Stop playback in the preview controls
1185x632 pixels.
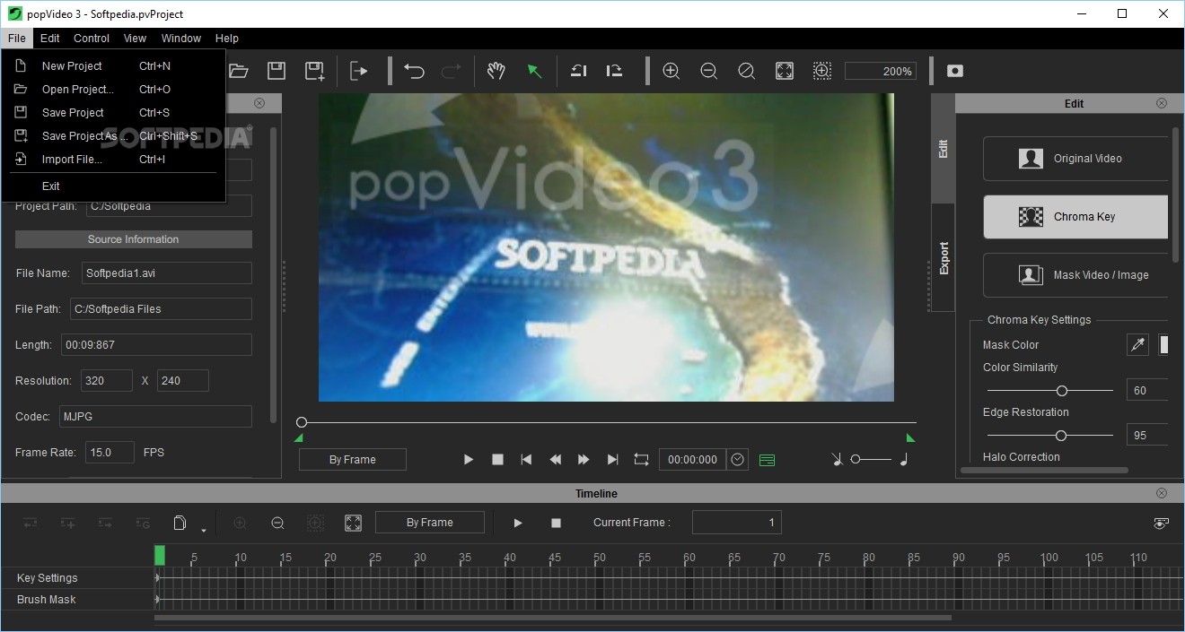497,459
